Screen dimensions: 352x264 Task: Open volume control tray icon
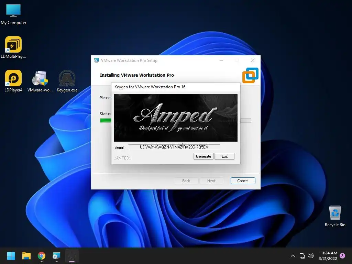pos(311,256)
